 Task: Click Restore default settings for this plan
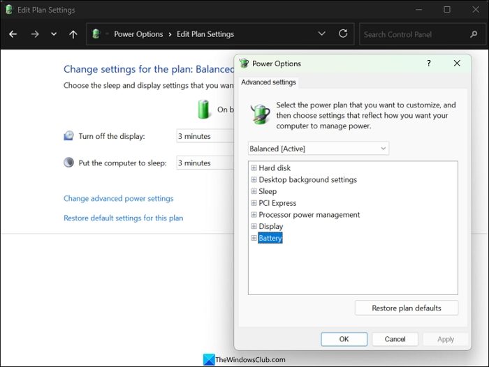tap(124, 218)
